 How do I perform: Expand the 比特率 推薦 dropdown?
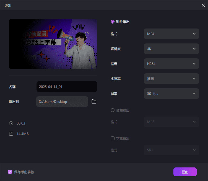tap(171, 79)
